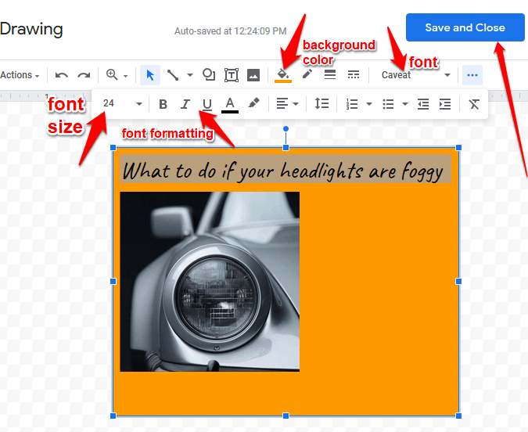Expand the zoom options dropdown arrow
Screen dimensions: 528x432
(125, 76)
